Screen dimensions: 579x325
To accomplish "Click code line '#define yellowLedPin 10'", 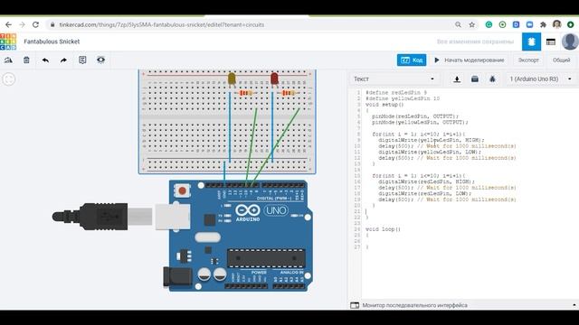I will point(403,98).
